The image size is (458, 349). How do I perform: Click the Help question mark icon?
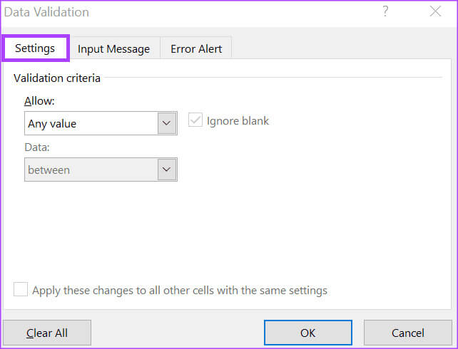[385, 11]
